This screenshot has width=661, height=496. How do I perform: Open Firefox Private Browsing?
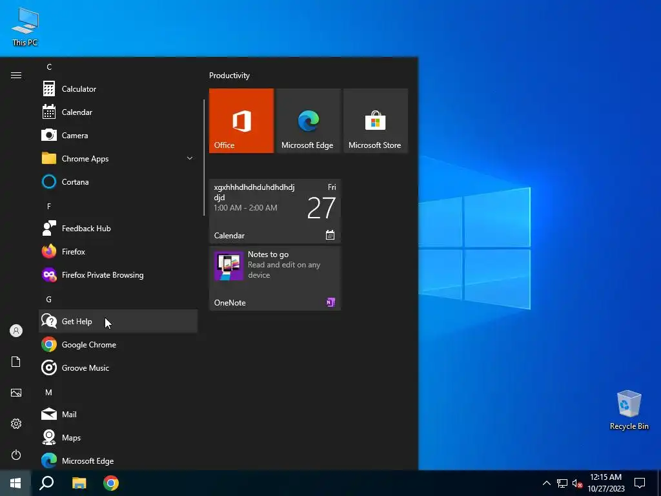(x=118, y=275)
